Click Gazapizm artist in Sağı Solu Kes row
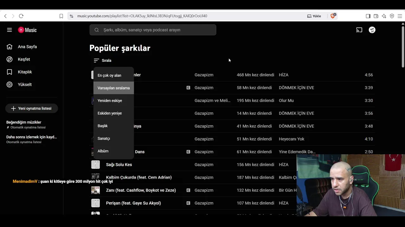 pos(204,165)
